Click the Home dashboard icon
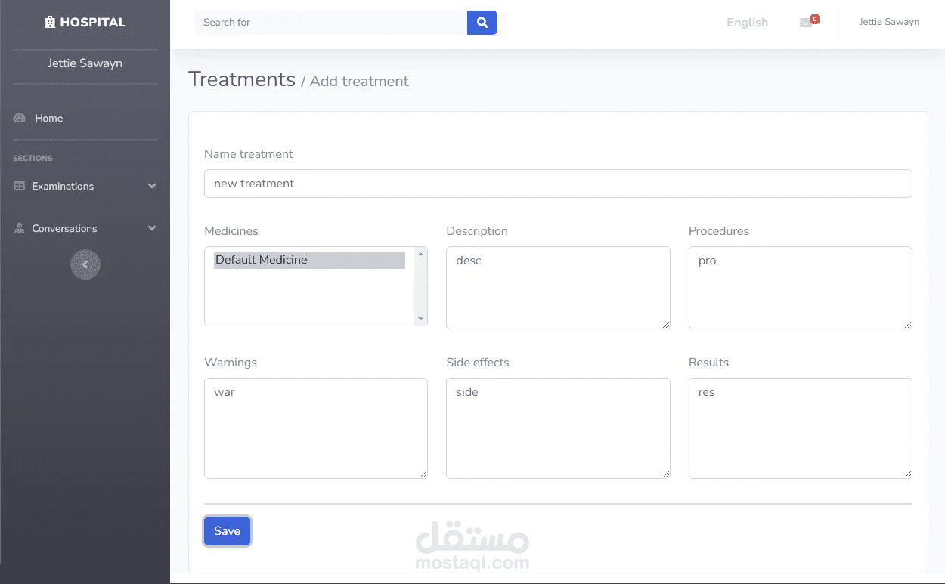This screenshot has width=945, height=584. [20, 118]
